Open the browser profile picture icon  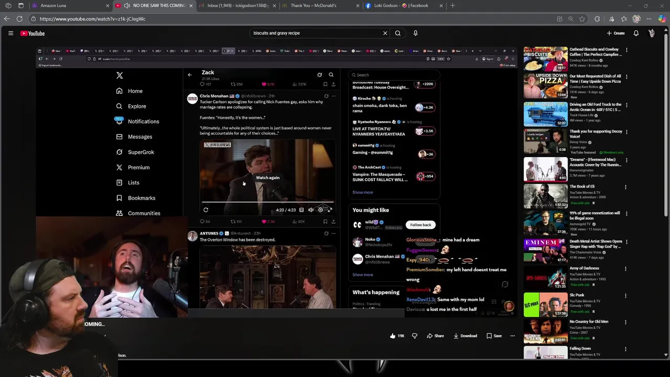tap(636, 19)
